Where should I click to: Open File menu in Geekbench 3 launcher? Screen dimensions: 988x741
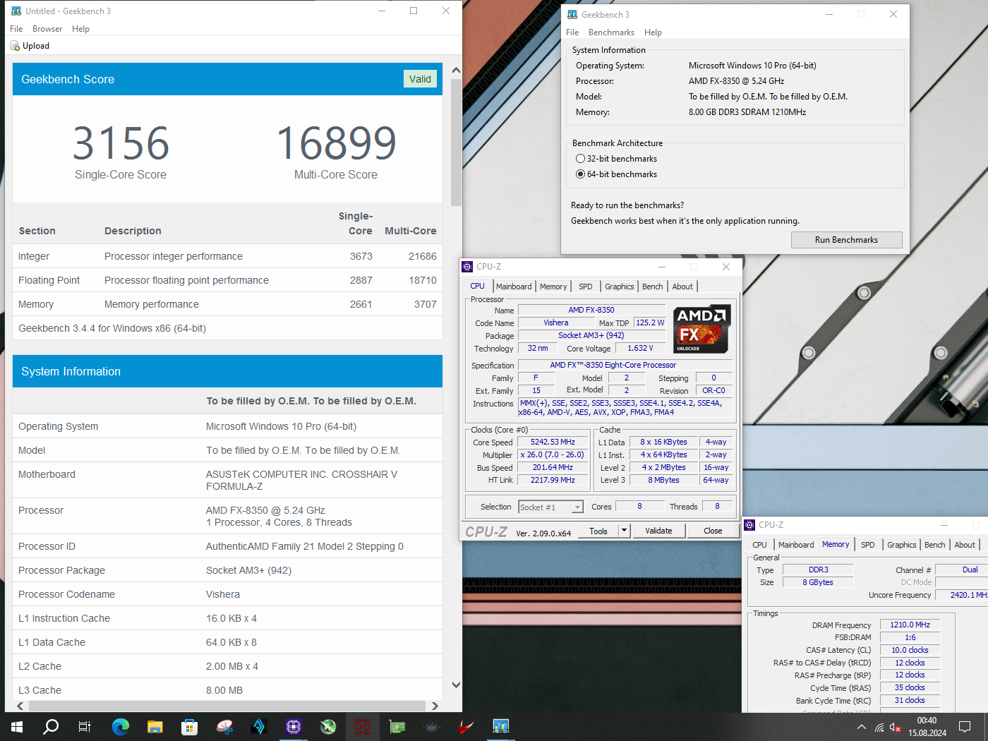(572, 32)
